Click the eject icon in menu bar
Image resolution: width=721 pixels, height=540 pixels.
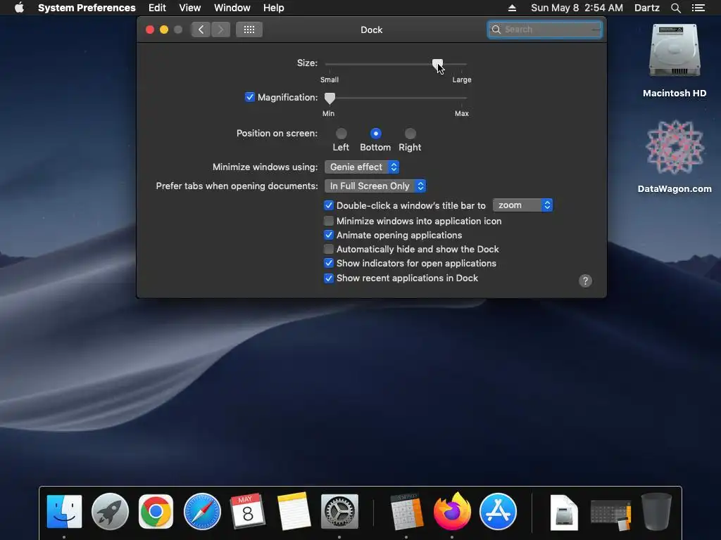click(512, 8)
